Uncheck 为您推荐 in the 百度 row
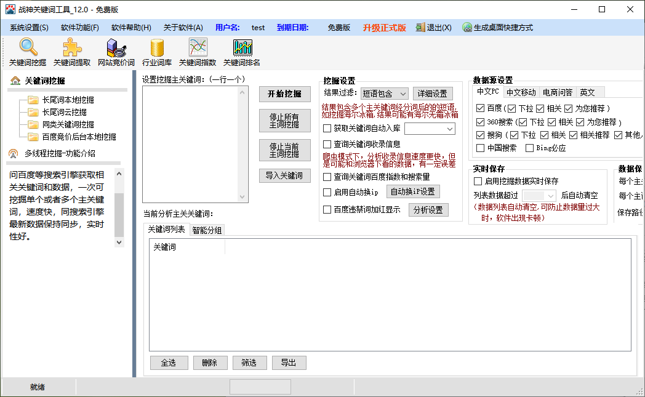 coord(569,108)
